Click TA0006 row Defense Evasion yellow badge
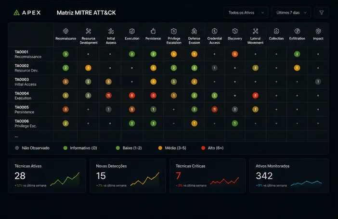Image resolution: width=338 pixels, height=219 pixels. point(194,123)
